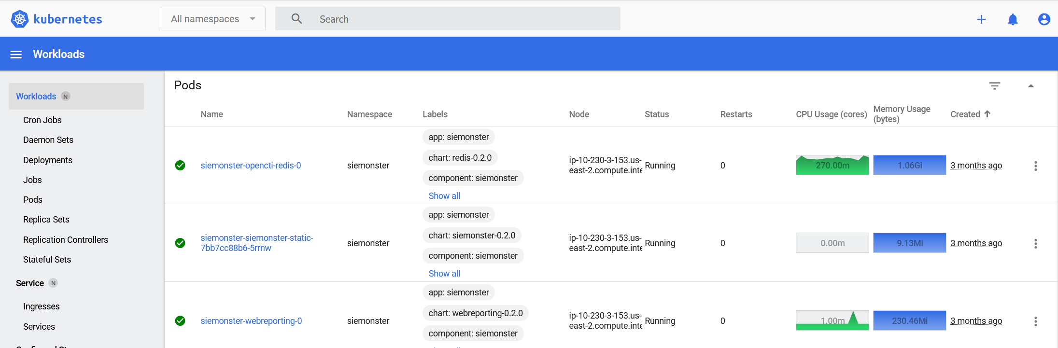This screenshot has width=1058, height=348.
Task: Click the 1.06Gi memory usage bar
Action: coord(909,166)
